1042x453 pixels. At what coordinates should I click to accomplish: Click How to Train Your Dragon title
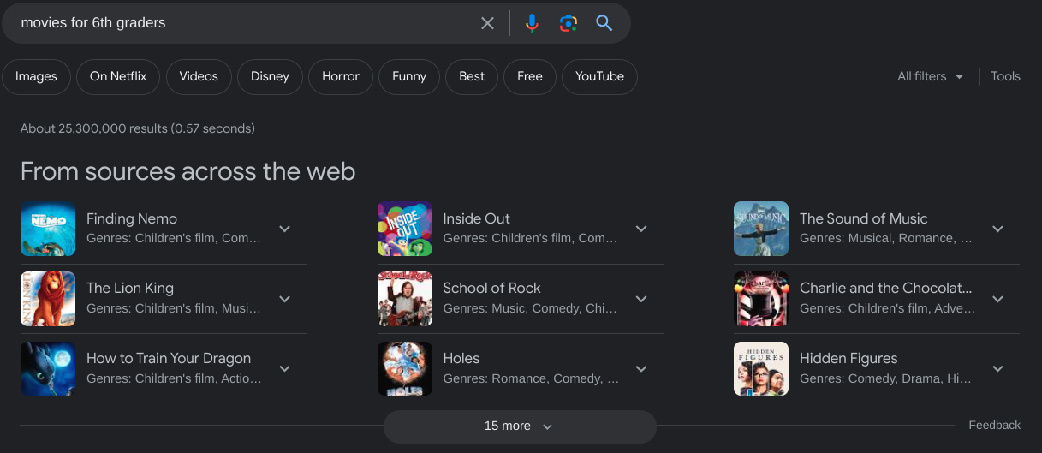click(x=169, y=359)
